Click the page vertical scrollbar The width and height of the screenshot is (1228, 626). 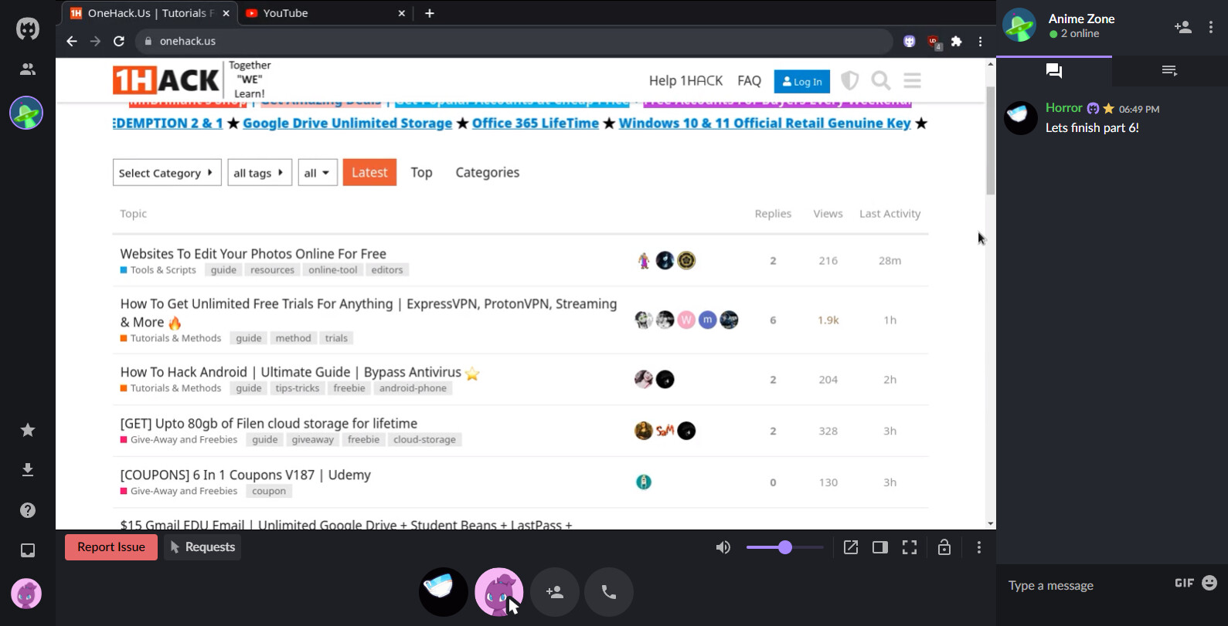pyautogui.click(x=990, y=140)
